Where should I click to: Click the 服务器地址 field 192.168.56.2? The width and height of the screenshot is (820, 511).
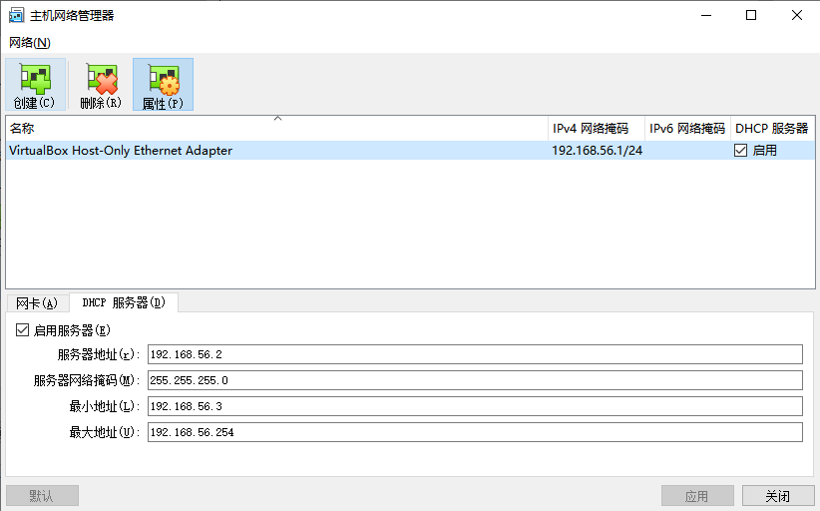(475, 354)
